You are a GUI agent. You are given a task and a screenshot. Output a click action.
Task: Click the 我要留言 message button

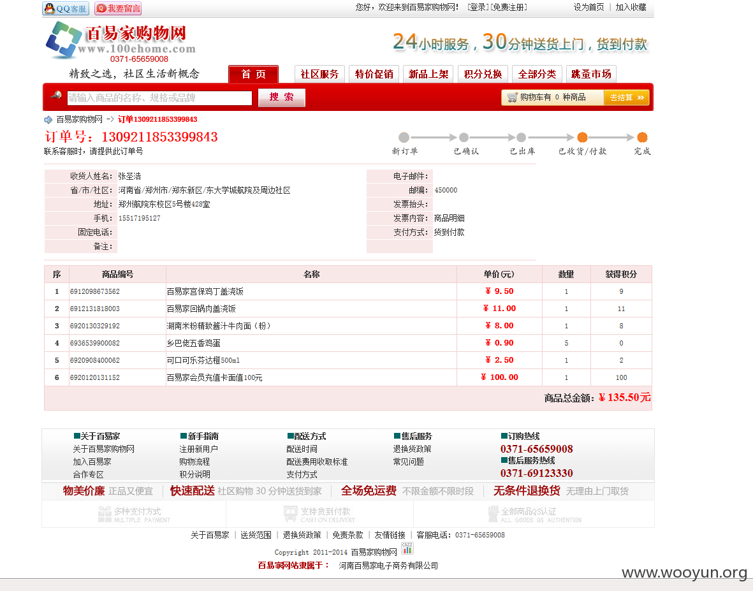point(118,9)
